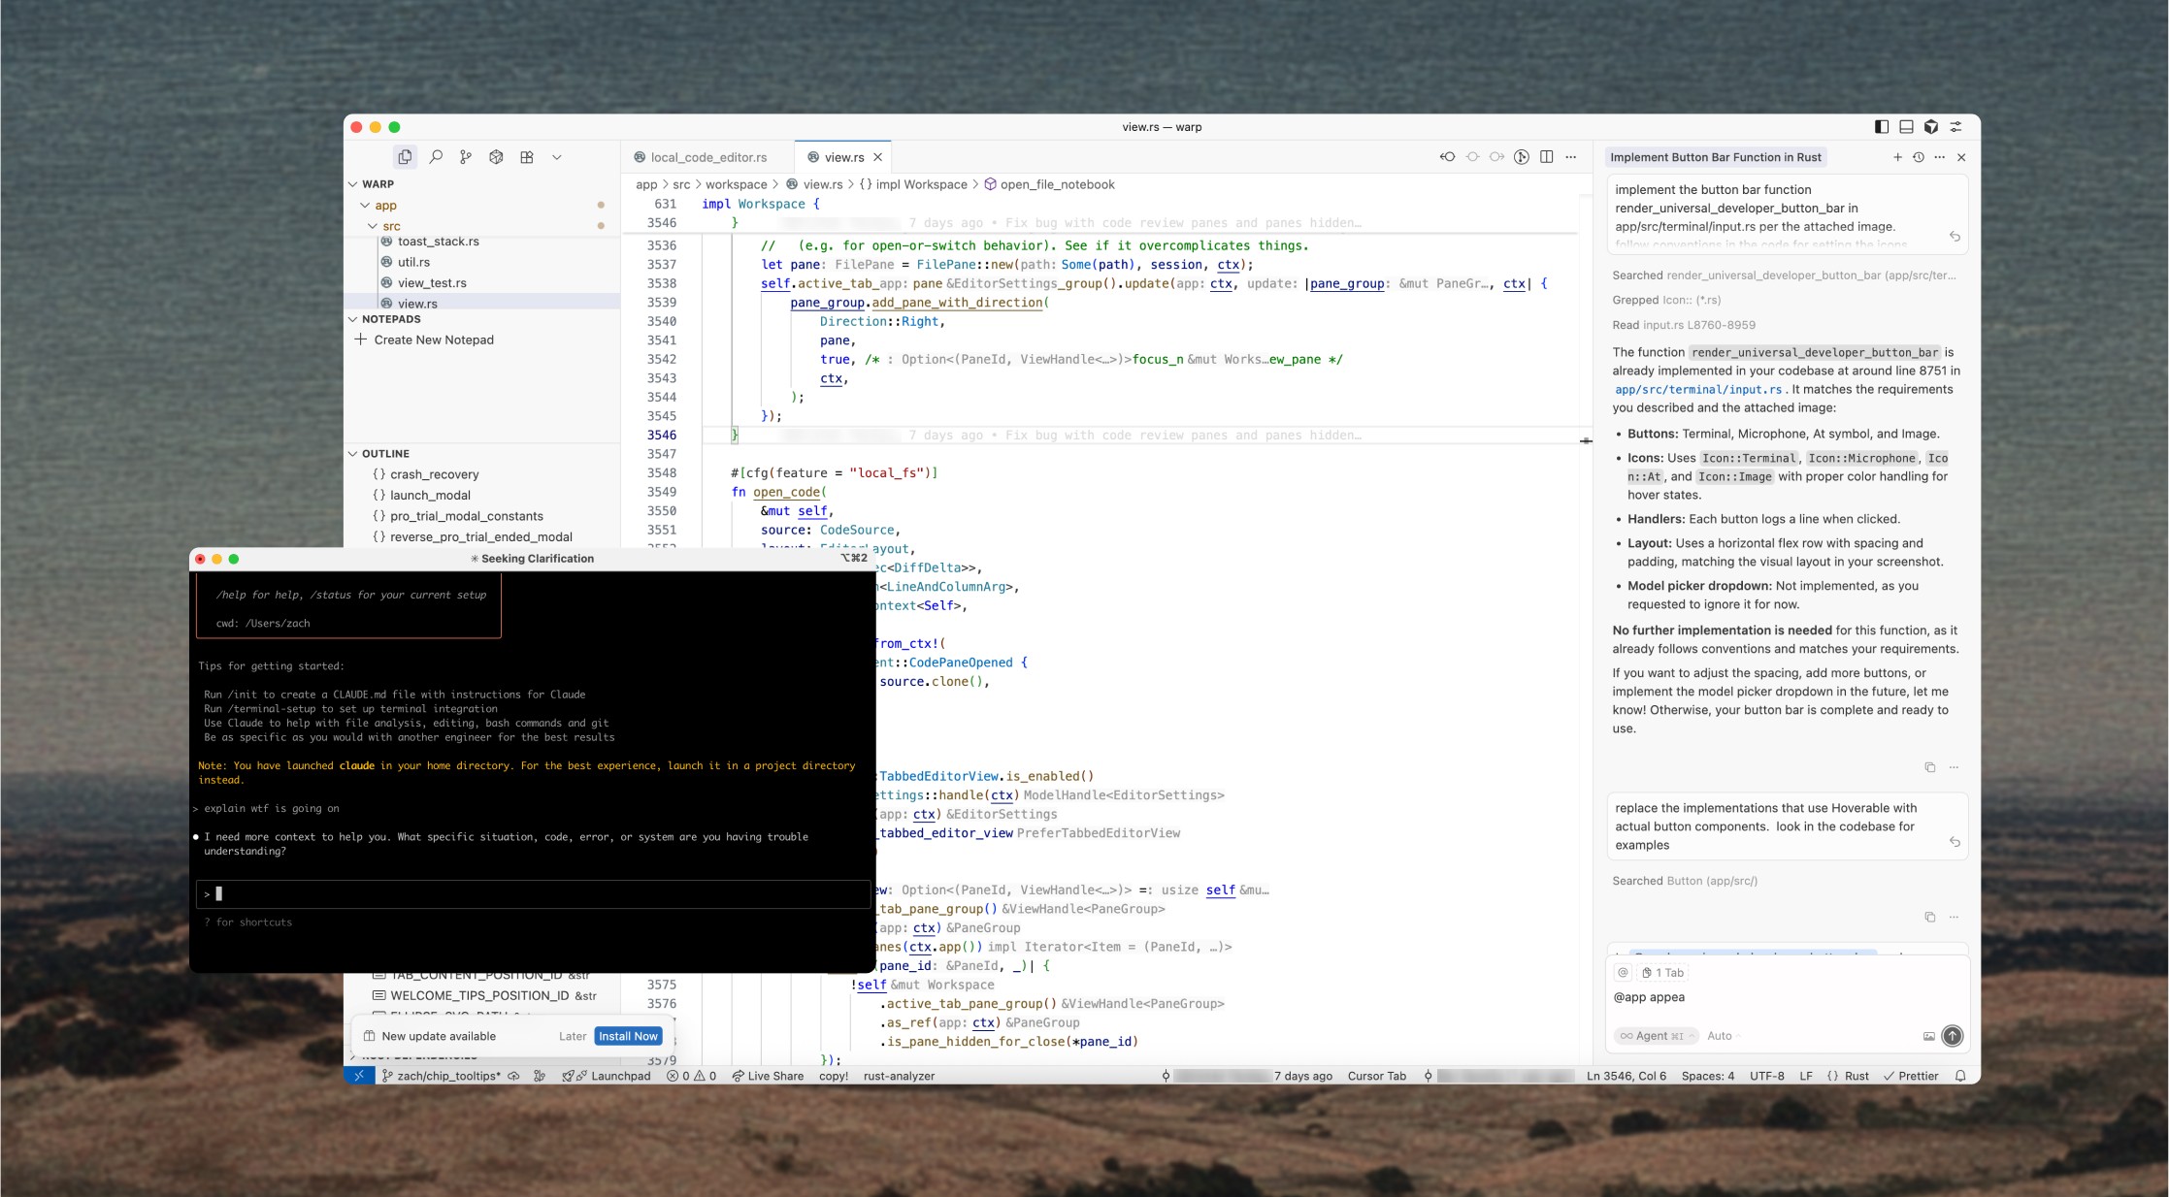This screenshot has height=1197, width=2169.
Task: Toggle the 1 Tab context chip
Action: click(x=1663, y=972)
